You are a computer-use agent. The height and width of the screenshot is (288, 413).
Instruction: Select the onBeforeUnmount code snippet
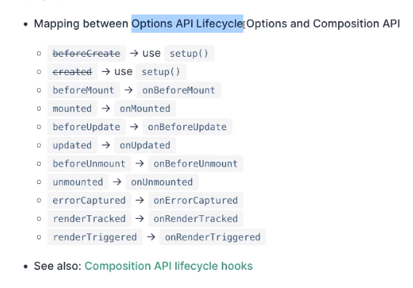196,164
